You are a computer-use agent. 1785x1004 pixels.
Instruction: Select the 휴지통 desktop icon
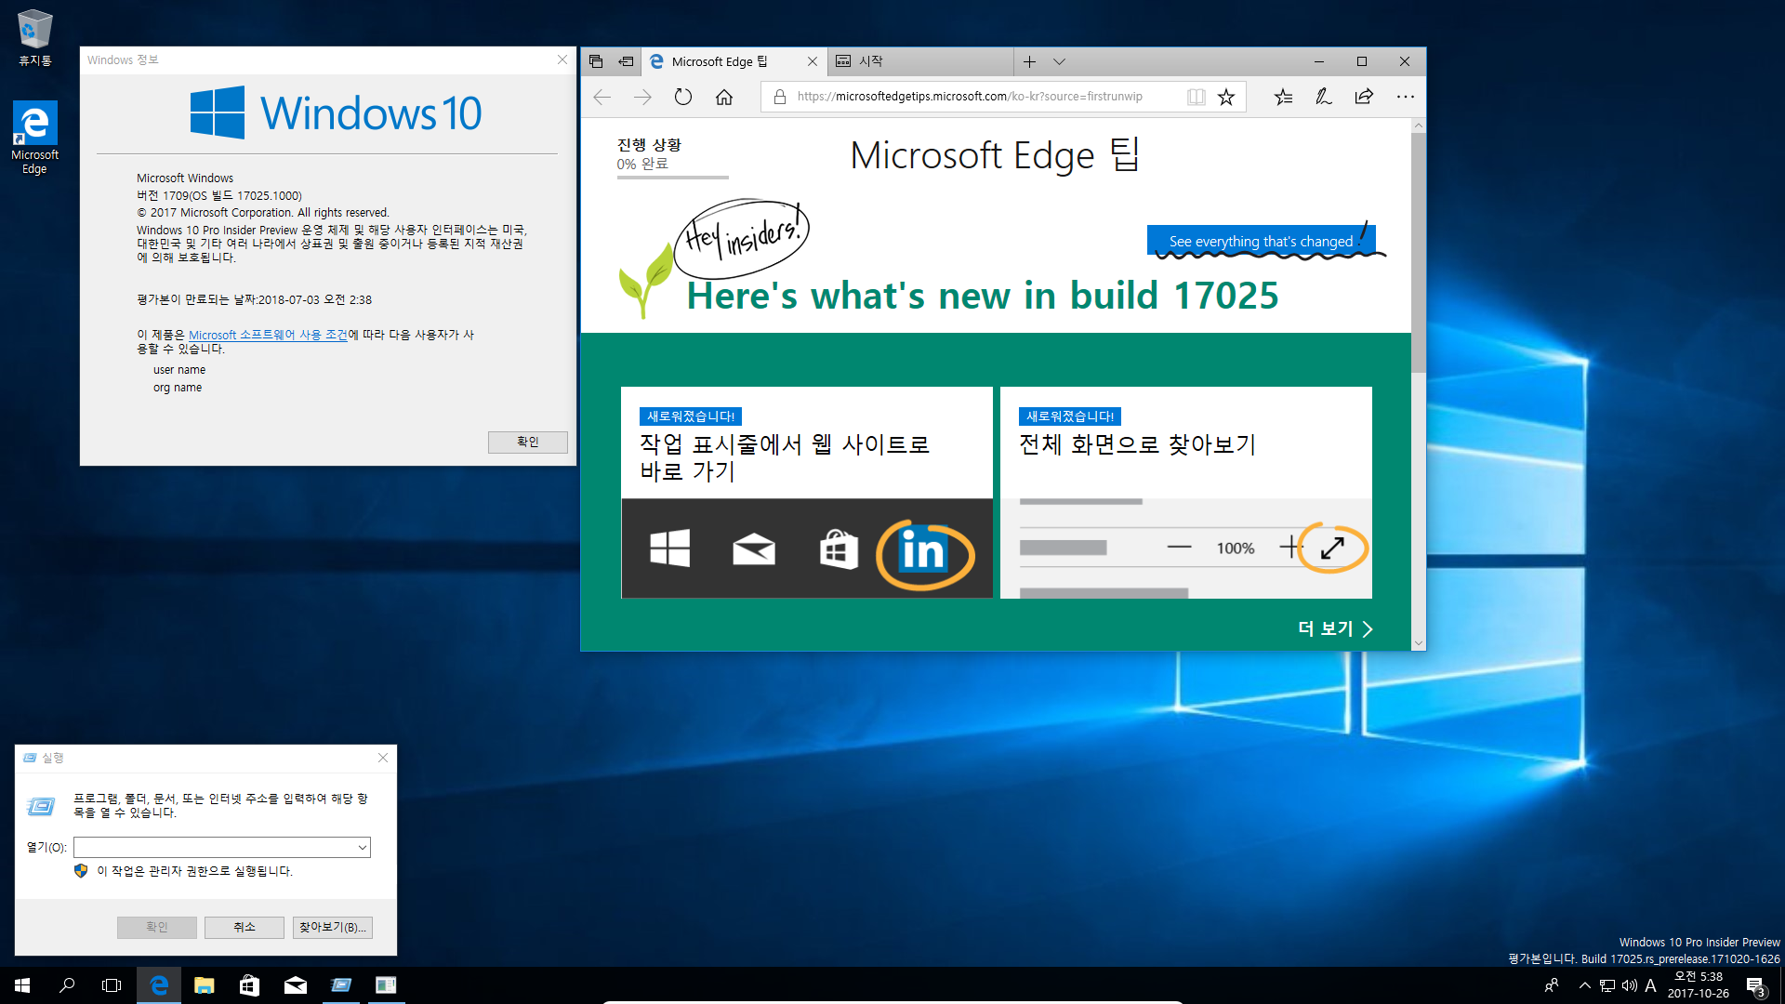pyautogui.click(x=34, y=38)
